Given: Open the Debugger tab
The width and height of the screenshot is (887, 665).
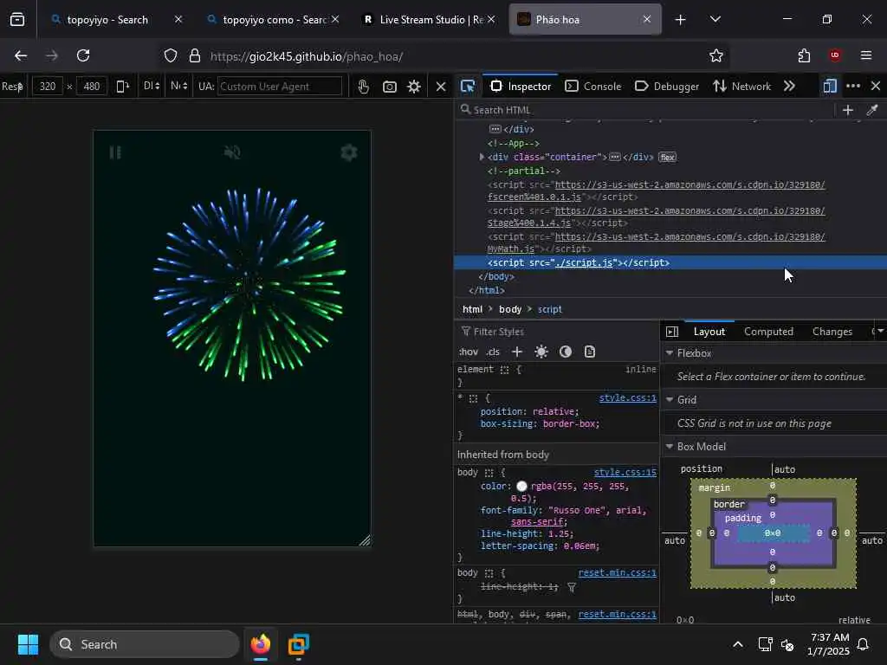Looking at the screenshot, I should [x=667, y=87].
